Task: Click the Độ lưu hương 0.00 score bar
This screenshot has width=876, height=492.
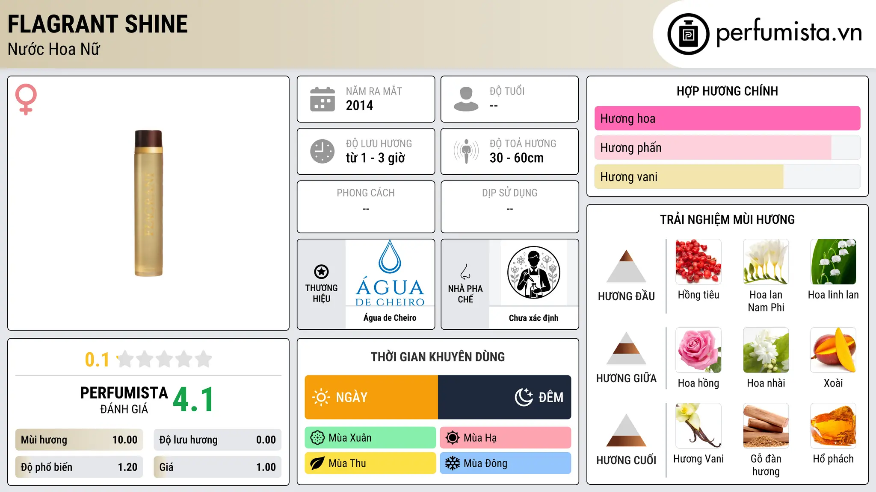Action: pos(217,440)
